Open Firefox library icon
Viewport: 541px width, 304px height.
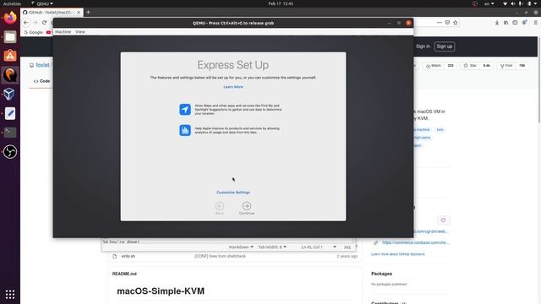[x=505, y=23]
